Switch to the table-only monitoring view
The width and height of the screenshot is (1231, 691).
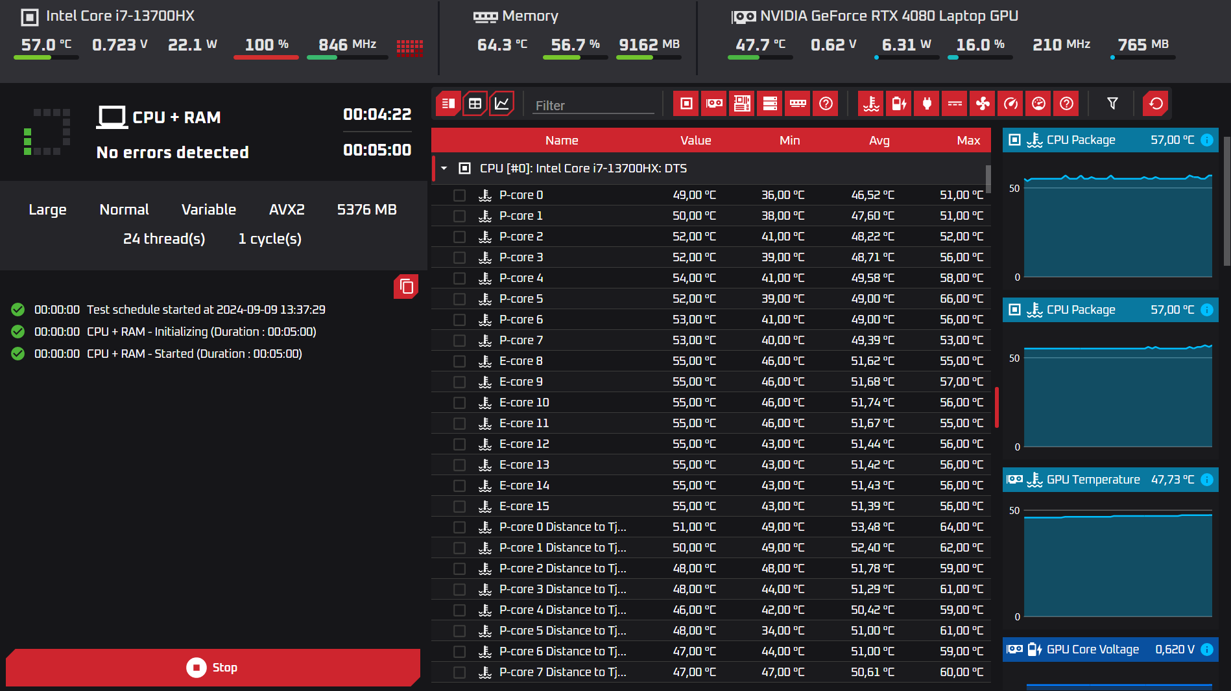tap(475, 104)
